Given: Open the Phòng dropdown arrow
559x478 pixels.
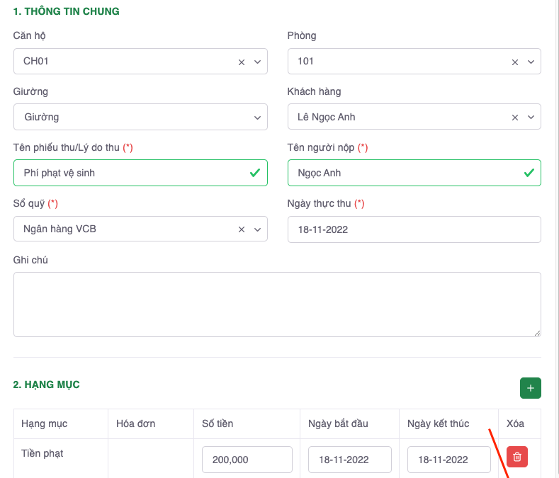Looking at the screenshot, I should point(531,62).
